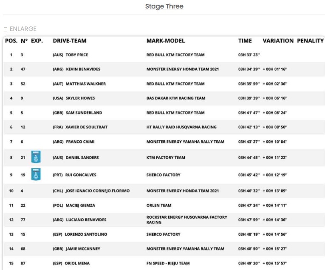Click rider name XAVIER DE SOULTRAIT
Viewport: 325px width, 270px height.
click(86, 127)
